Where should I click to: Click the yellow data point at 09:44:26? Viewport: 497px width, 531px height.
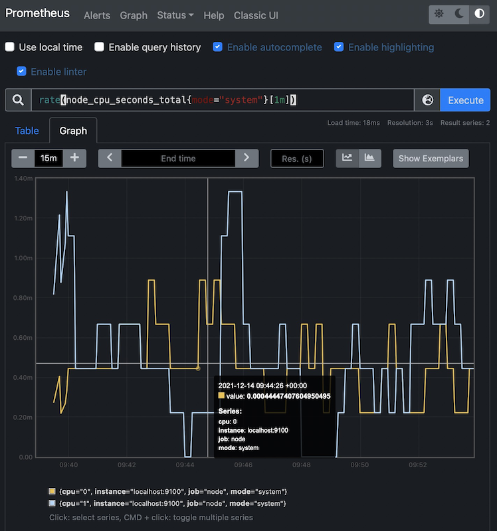198,368
